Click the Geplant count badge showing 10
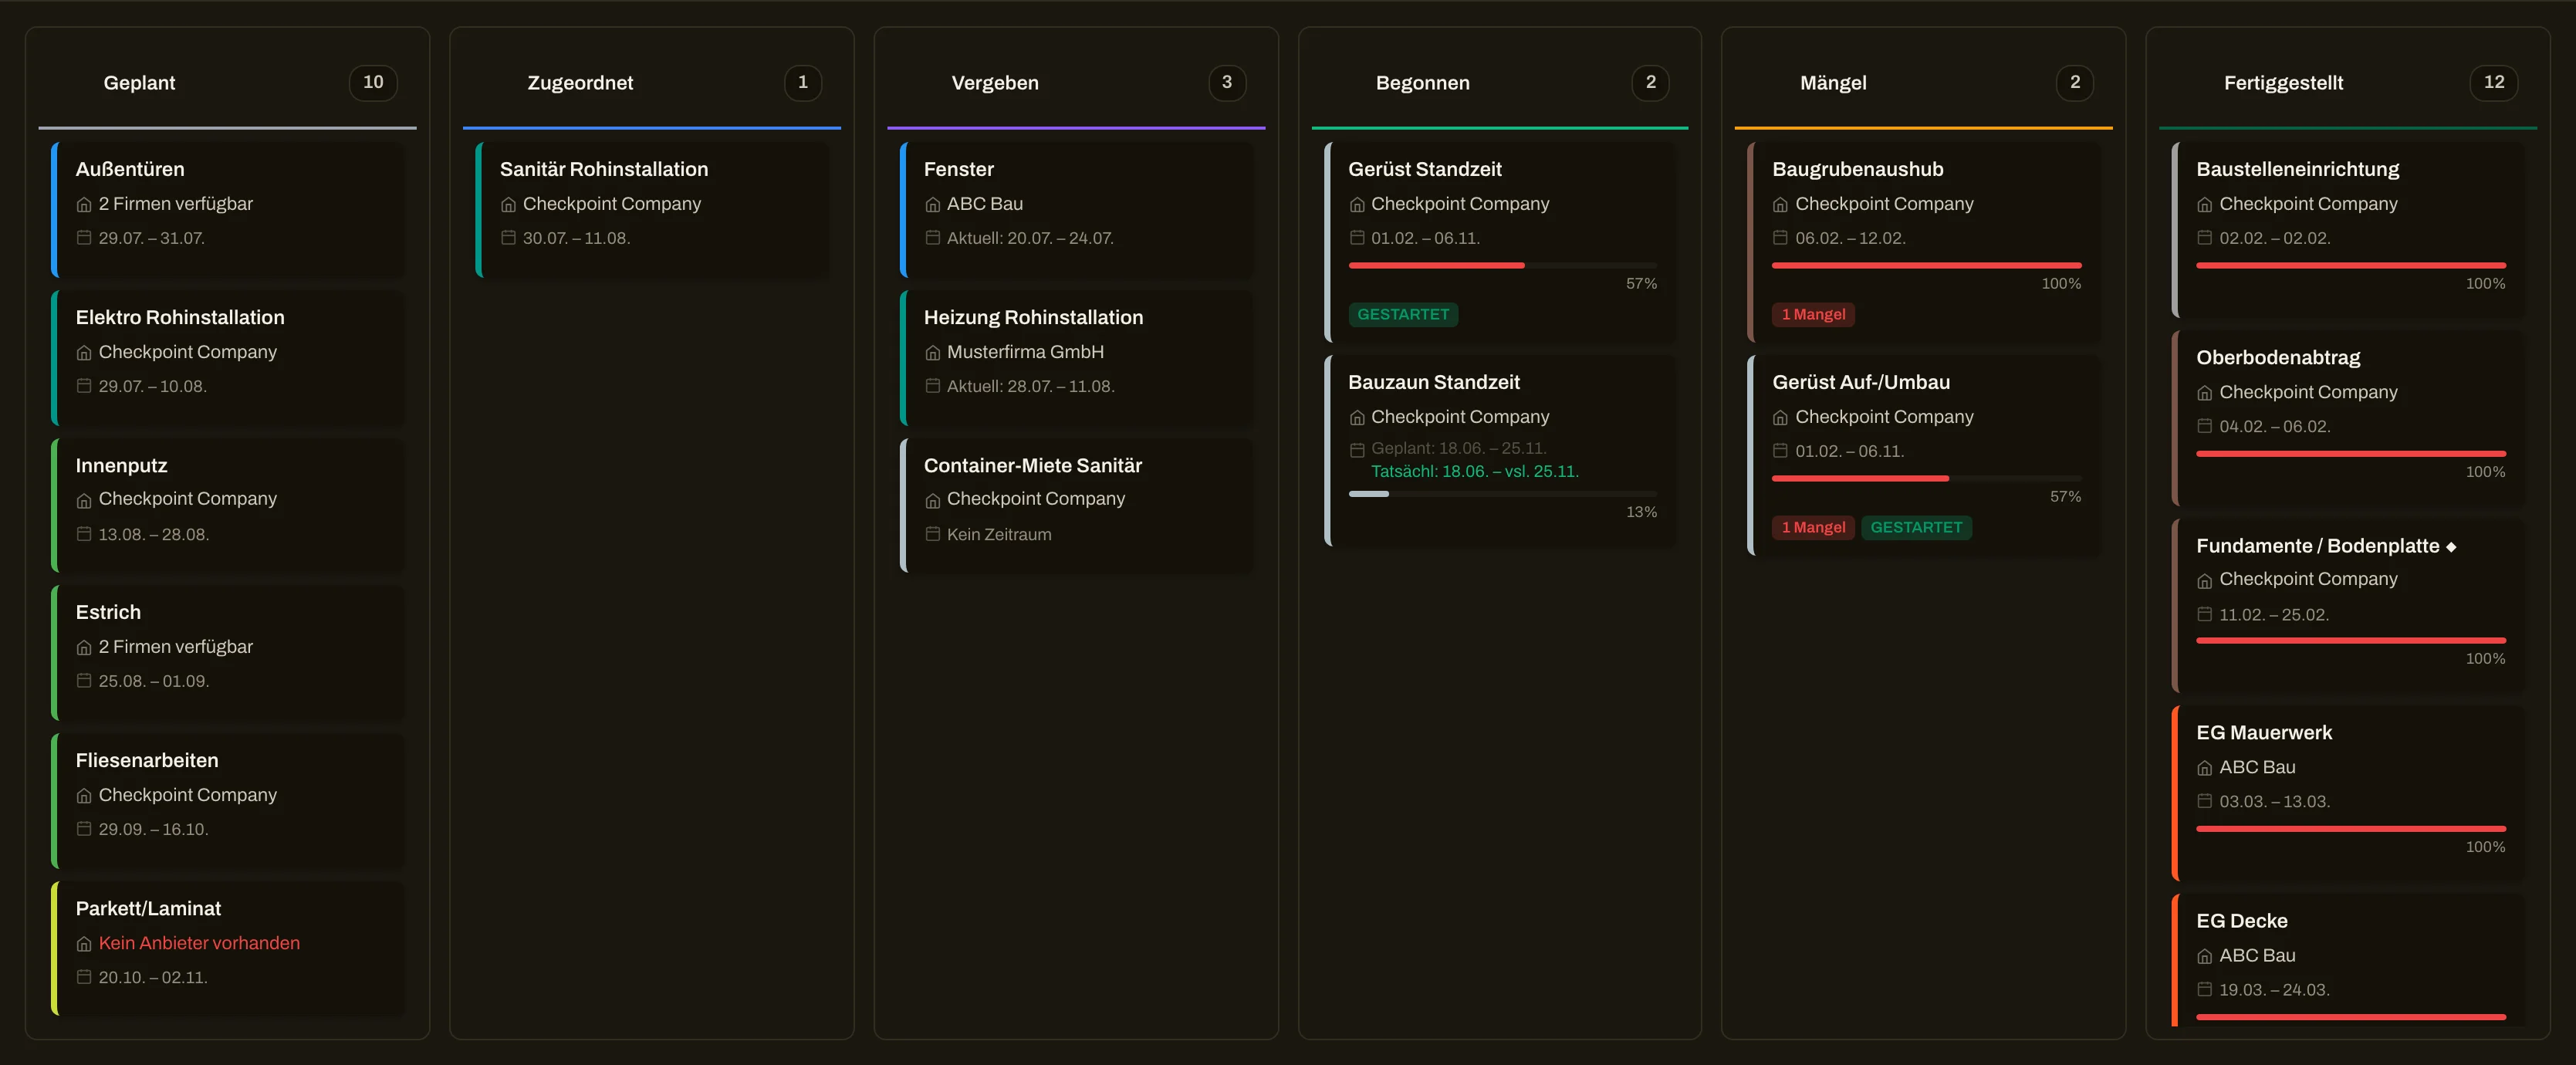This screenshot has width=2576, height=1065. point(373,82)
